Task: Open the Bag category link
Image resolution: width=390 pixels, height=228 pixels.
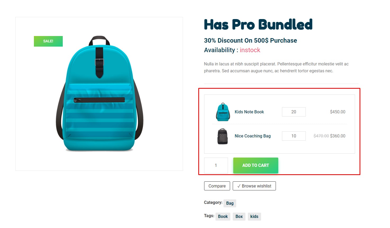Action: [x=230, y=203]
